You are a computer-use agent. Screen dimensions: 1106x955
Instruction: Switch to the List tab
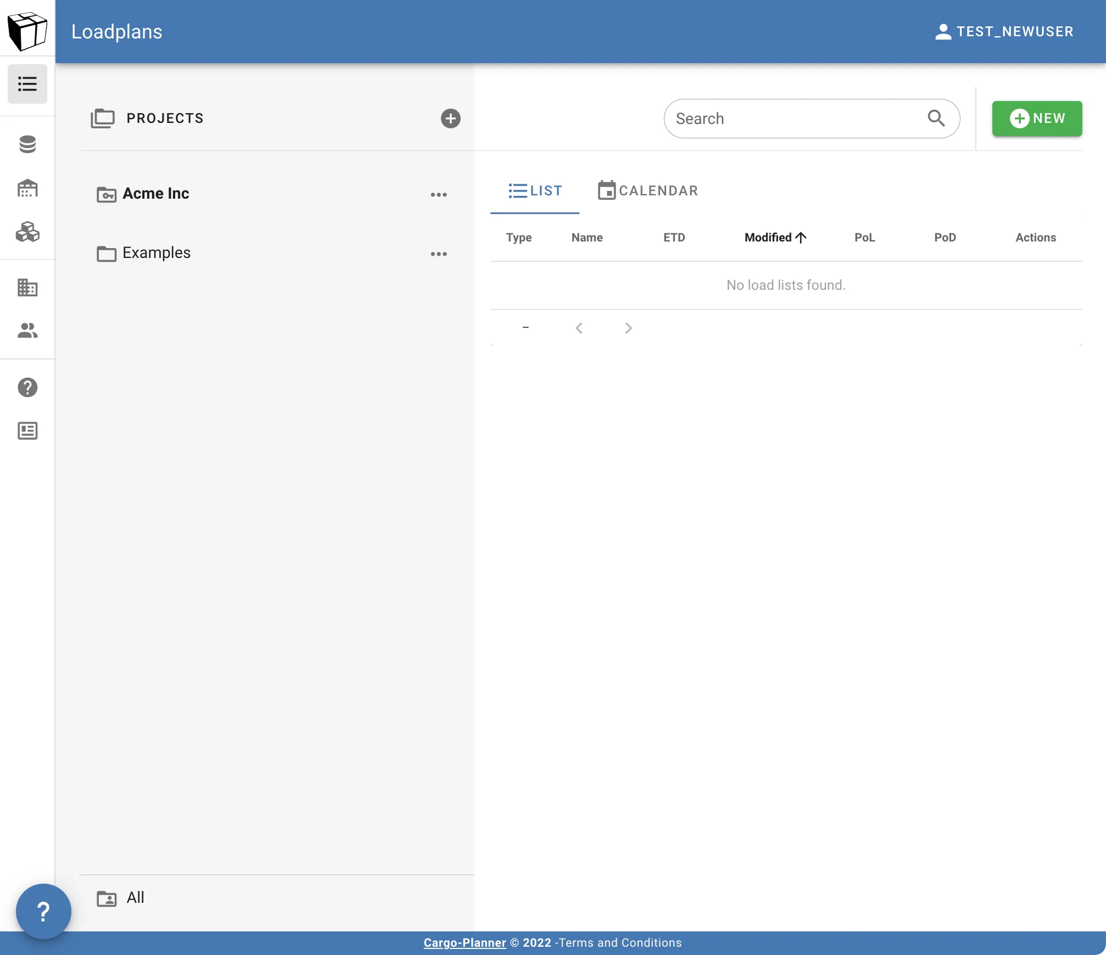535,191
